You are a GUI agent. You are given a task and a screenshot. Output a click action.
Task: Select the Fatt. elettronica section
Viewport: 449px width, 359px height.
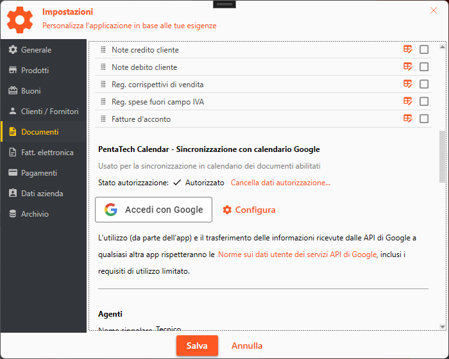(44, 153)
